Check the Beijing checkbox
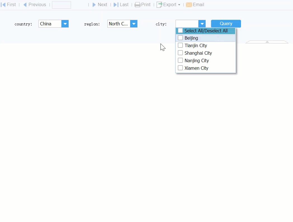This screenshot has height=222, width=293. tap(180, 38)
